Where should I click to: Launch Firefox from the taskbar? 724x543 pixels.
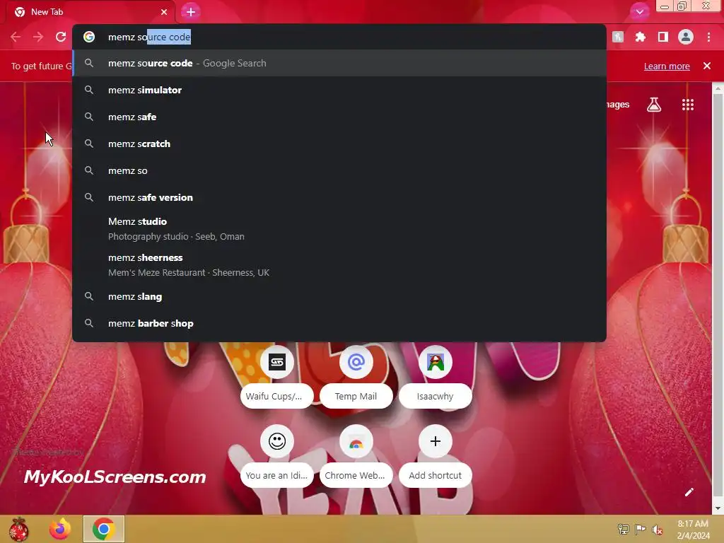tap(61, 529)
